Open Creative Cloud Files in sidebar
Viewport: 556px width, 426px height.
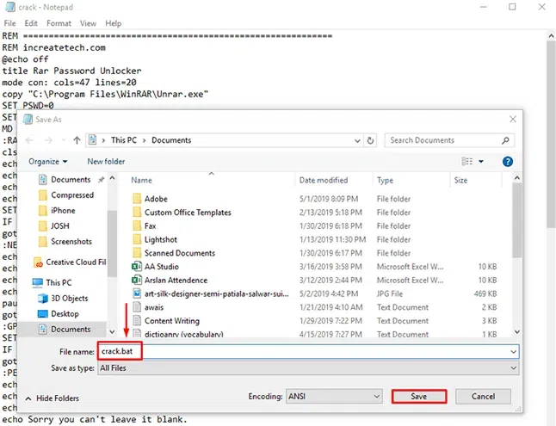(70, 262)
